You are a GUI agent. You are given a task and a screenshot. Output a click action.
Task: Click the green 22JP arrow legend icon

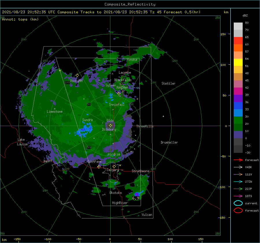pyautogui.click(x=238, y=189)
